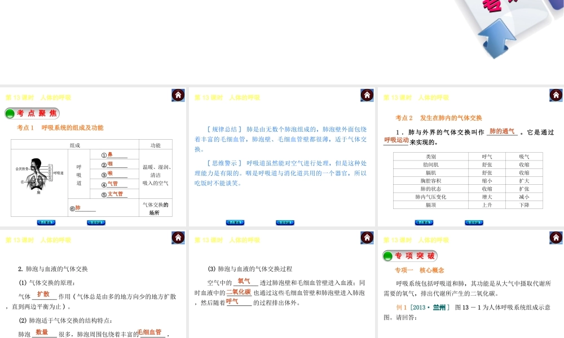The height and width of the screenshot is (338, 564).
Task: Select the 考点2 发生在肺内的气体交换 heading
Action: point(438,118)
